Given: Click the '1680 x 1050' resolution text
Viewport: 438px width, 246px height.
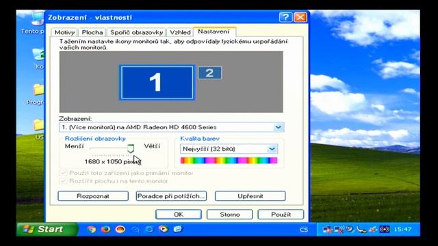Looking at the screenshot, I should [x=103, y=162].
